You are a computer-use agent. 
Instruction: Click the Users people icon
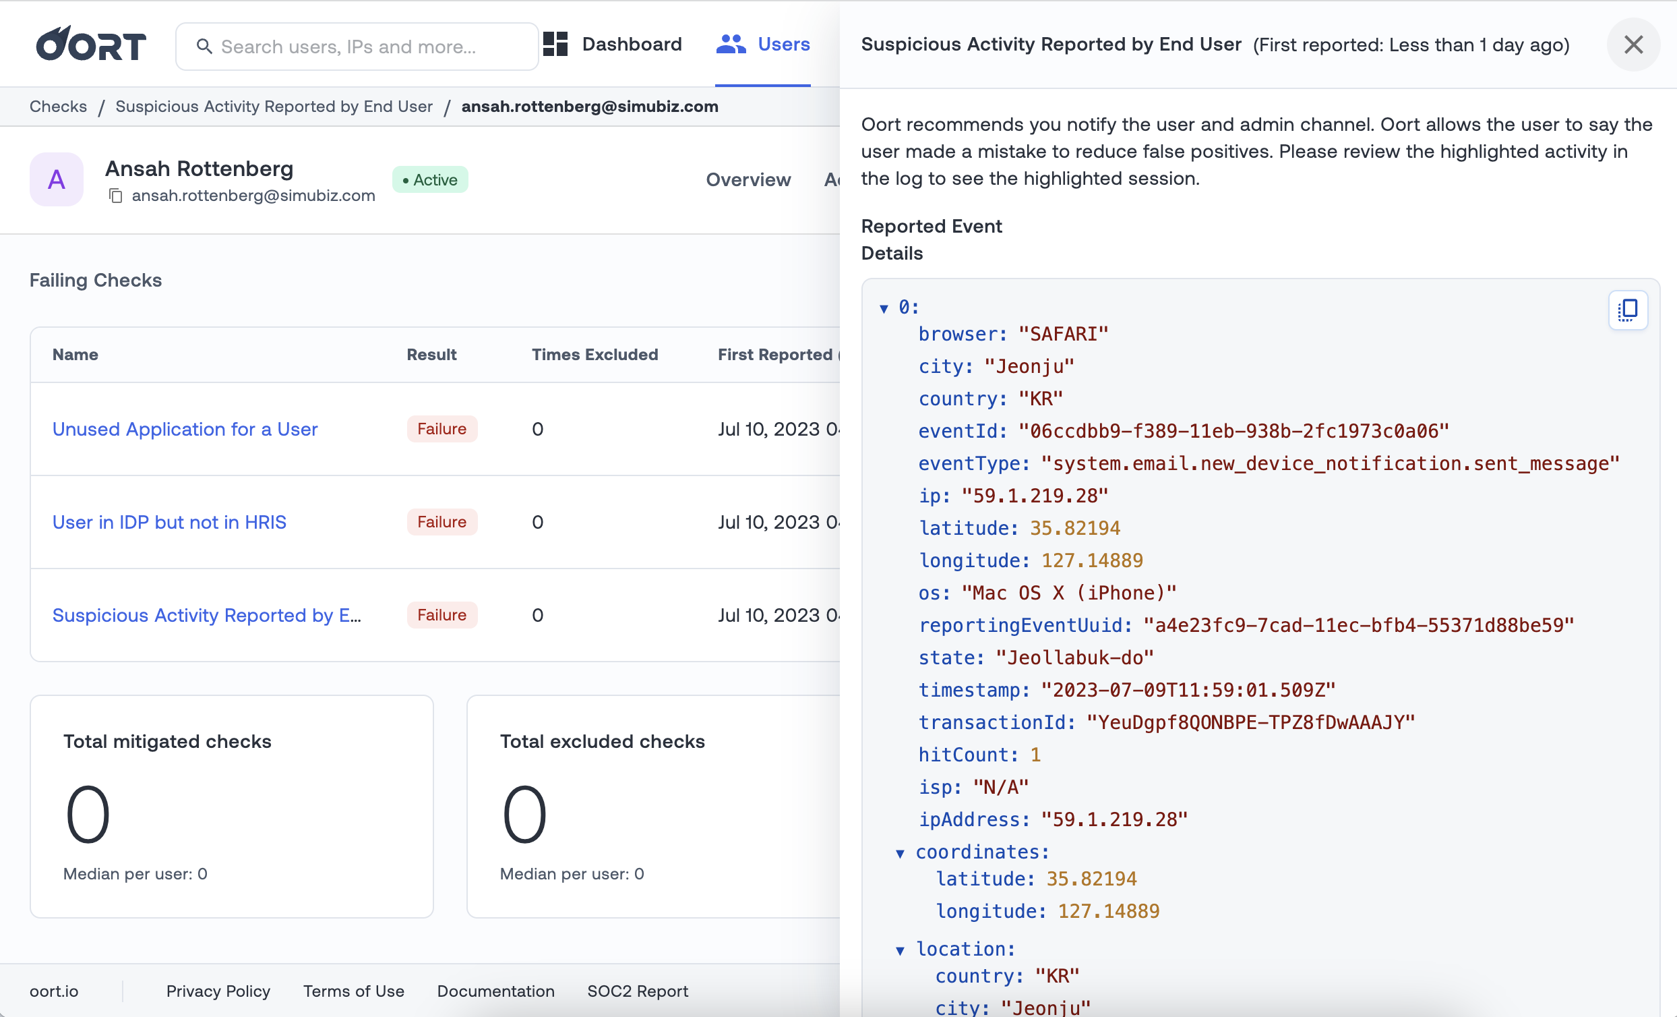(731, 45)
